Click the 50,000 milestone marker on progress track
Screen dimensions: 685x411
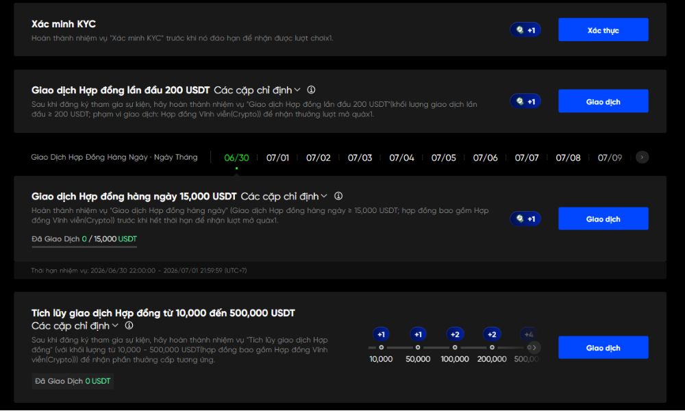tap(418, 347)
